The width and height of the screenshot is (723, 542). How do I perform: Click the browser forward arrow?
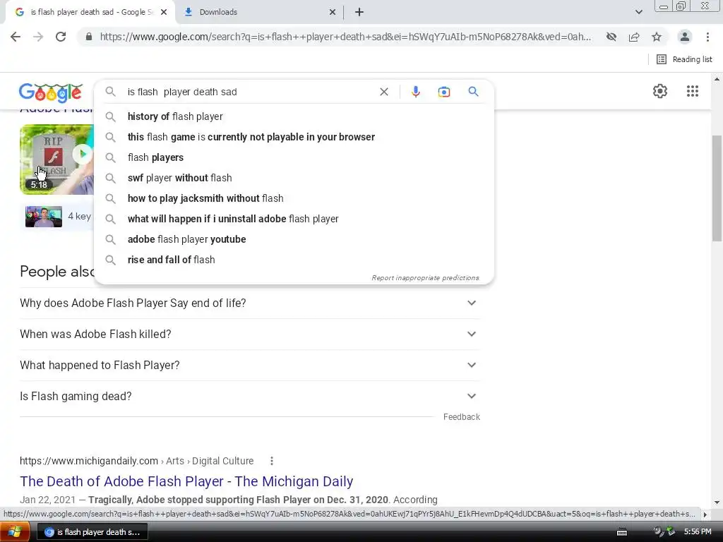pos(38,37)
